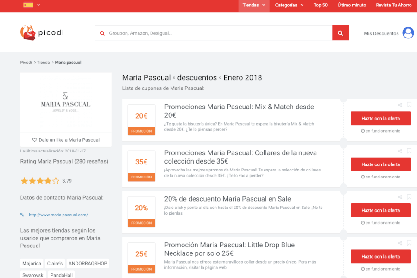The height and width of the screenshot is (278, 417).
Task: Click inside the Groupon, Amazon search field
Action: (x=208, y=33)
